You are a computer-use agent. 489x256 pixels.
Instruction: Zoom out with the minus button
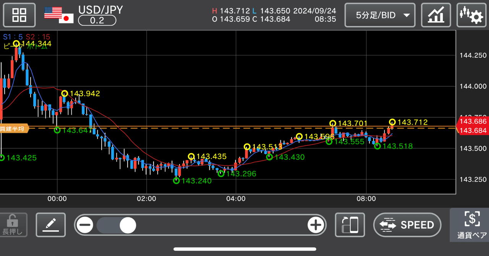85,225
